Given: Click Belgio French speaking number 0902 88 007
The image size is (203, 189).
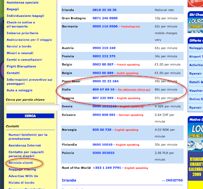Looking at the screenshot, I should tap(103, 64).
